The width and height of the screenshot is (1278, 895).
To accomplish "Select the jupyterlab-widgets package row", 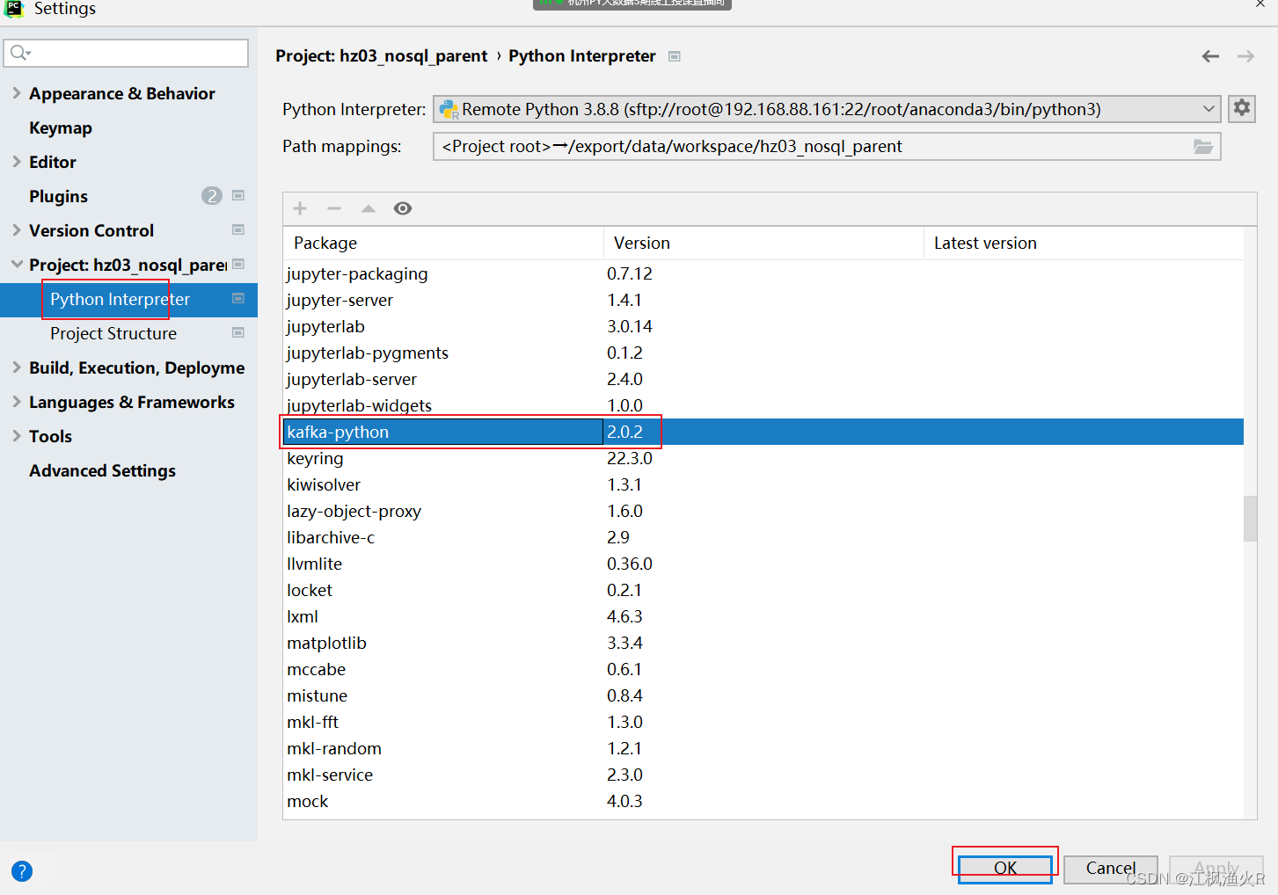I will click(763, 405).
